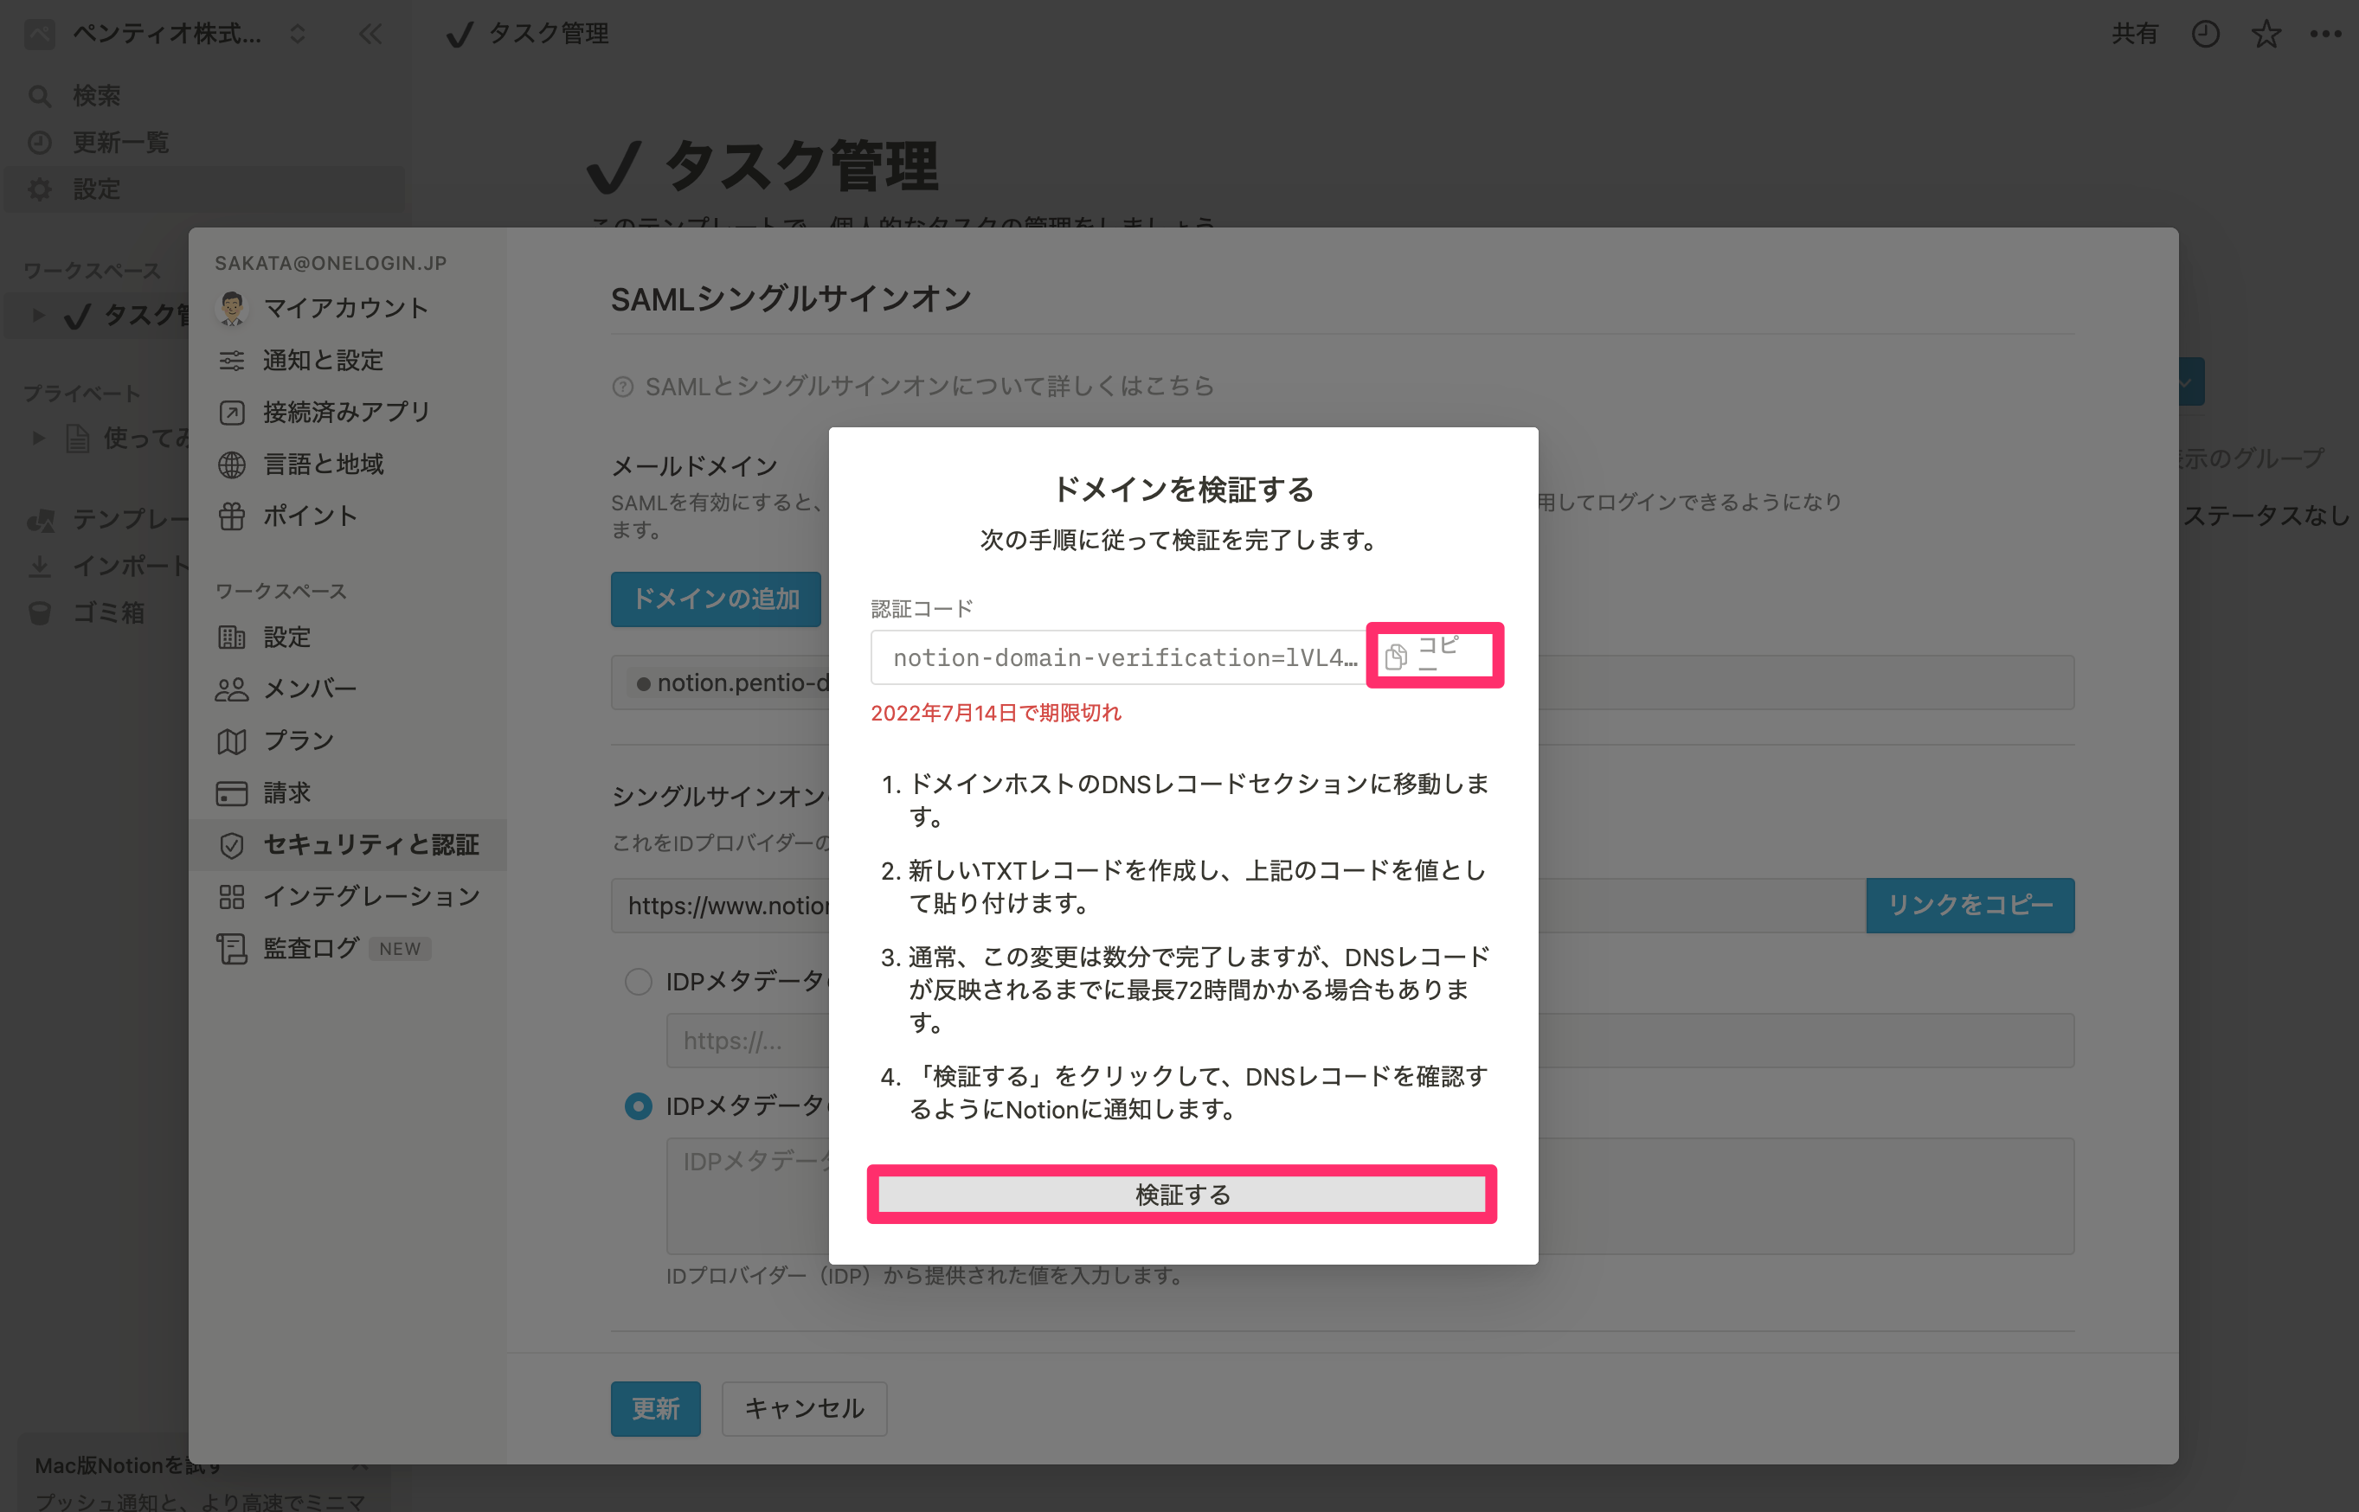Select the checked IDPメタデータ radio button
Image resolution: width=2359 pixels, height=1512 pixels.
point(639,1106)
